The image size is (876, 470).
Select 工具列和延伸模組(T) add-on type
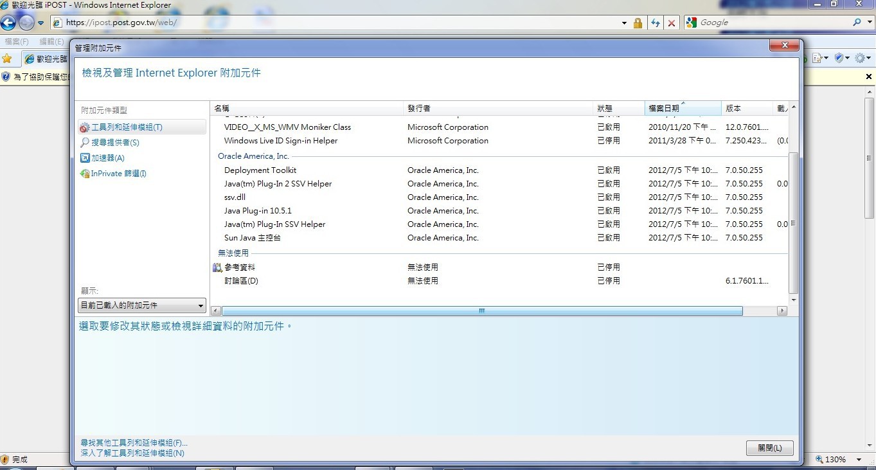tap(142, 127)
